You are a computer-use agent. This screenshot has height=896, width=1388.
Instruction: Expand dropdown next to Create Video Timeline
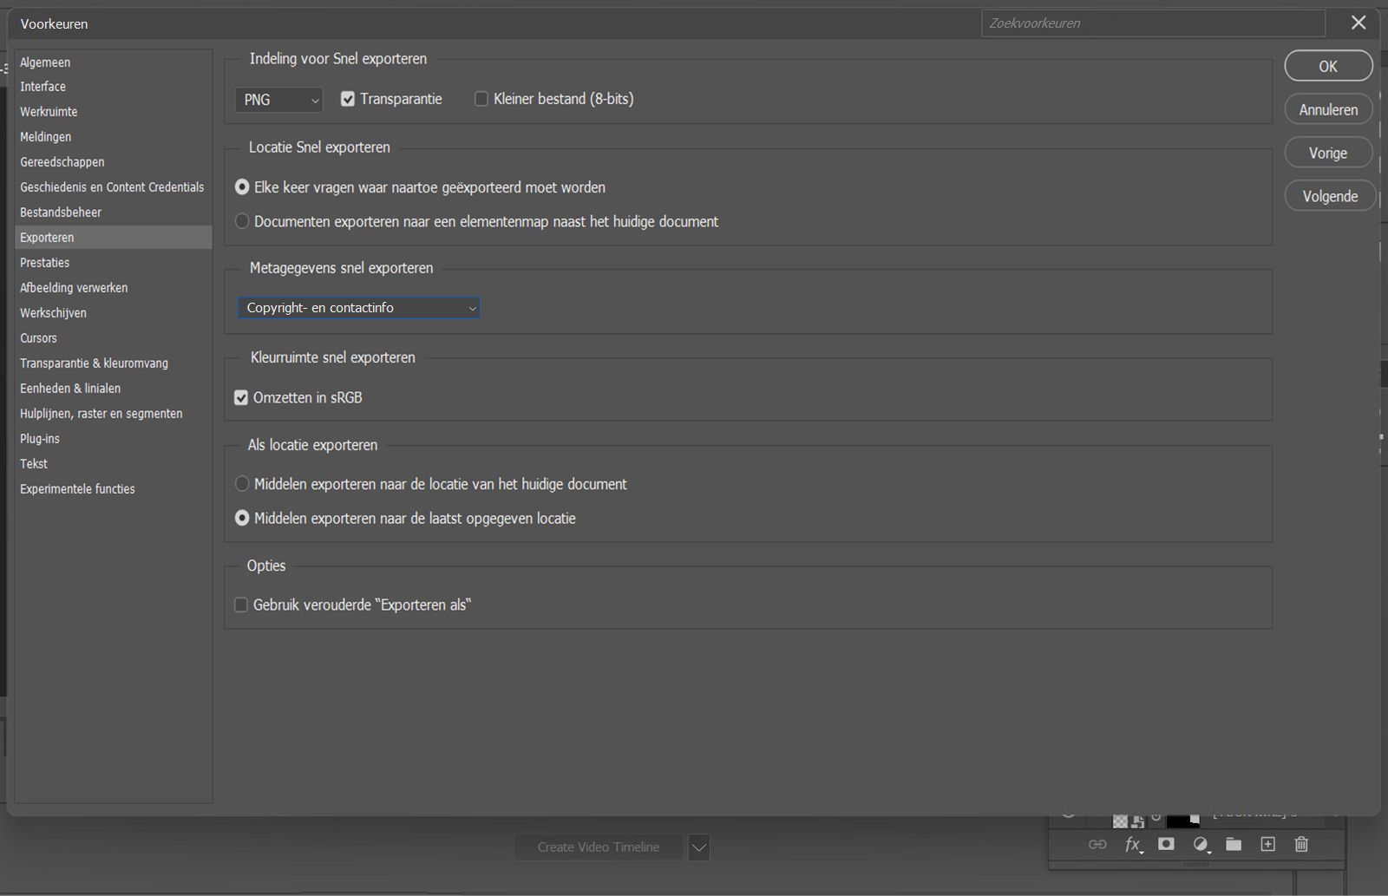click(x=699, y=847)
